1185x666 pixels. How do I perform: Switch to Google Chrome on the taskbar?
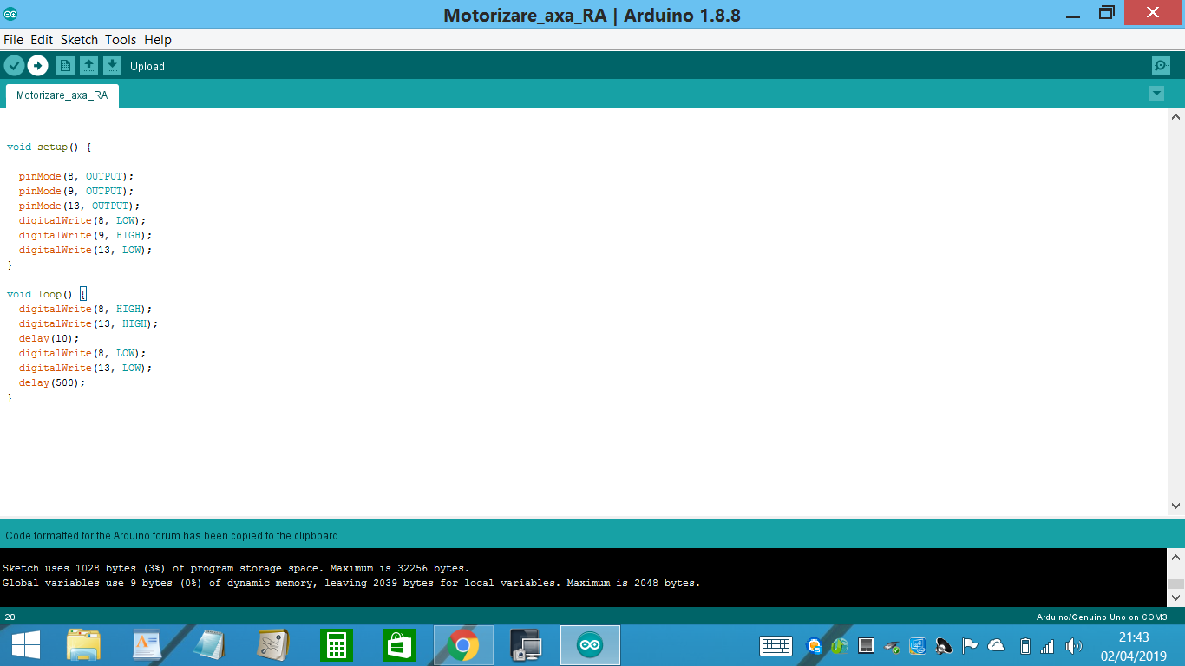463,645
